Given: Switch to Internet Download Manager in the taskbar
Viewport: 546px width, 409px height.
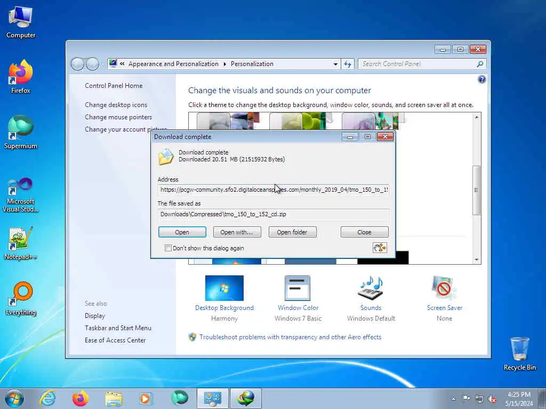Looking at the screenshot, I should tap(245, 398).
